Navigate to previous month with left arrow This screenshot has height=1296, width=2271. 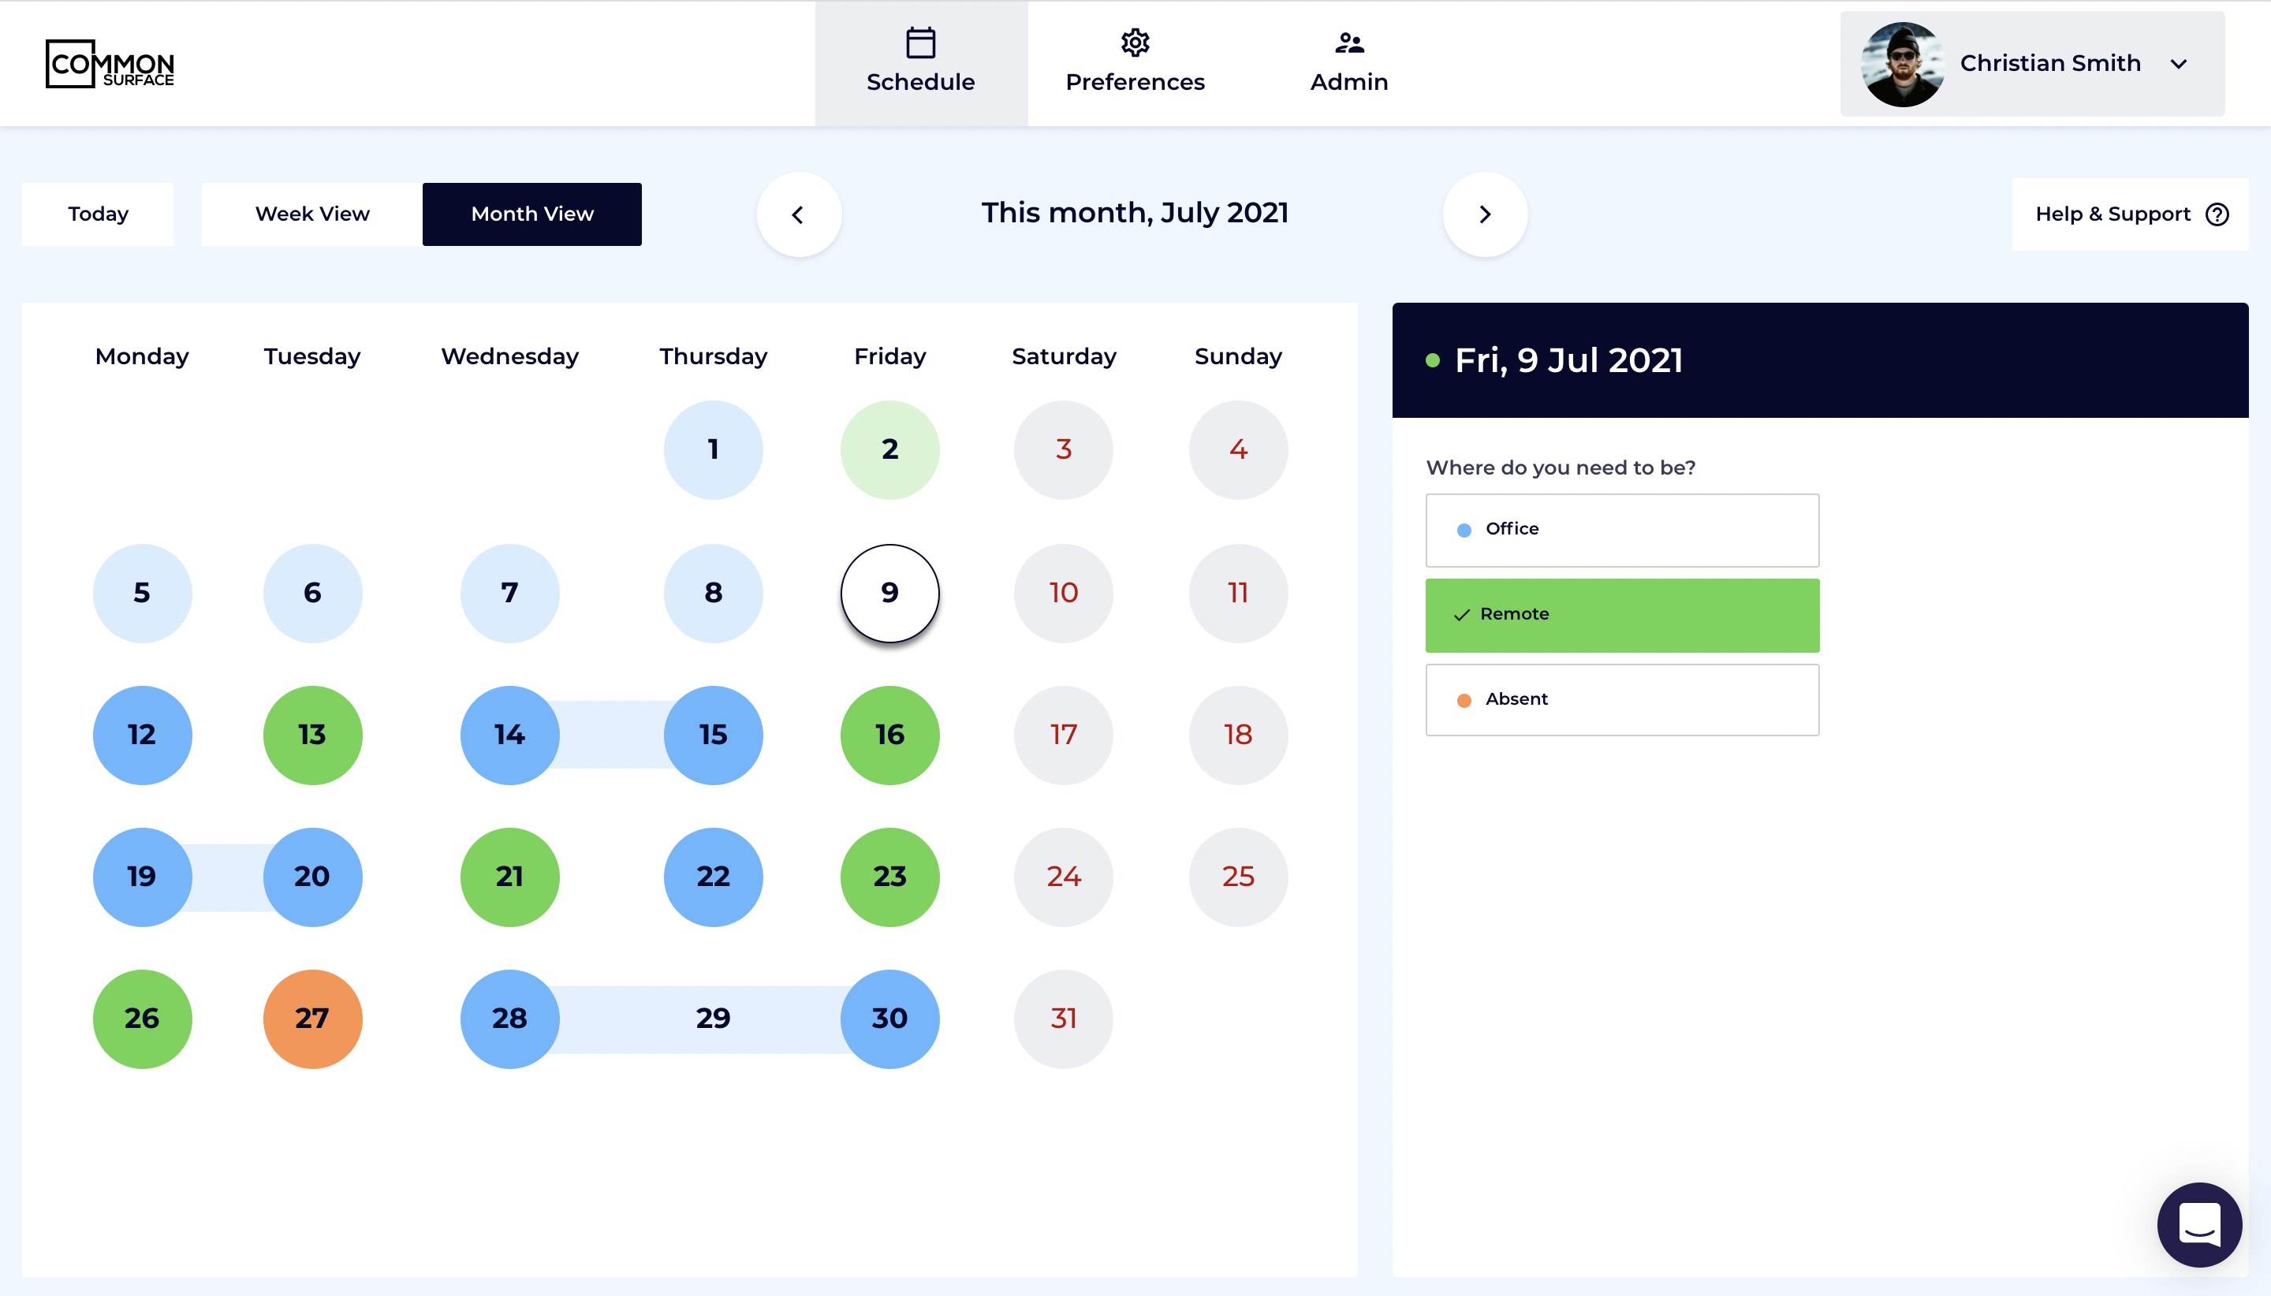[x=798, y=214]
